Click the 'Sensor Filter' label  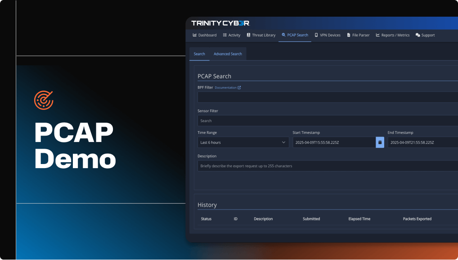coord(208,111)
